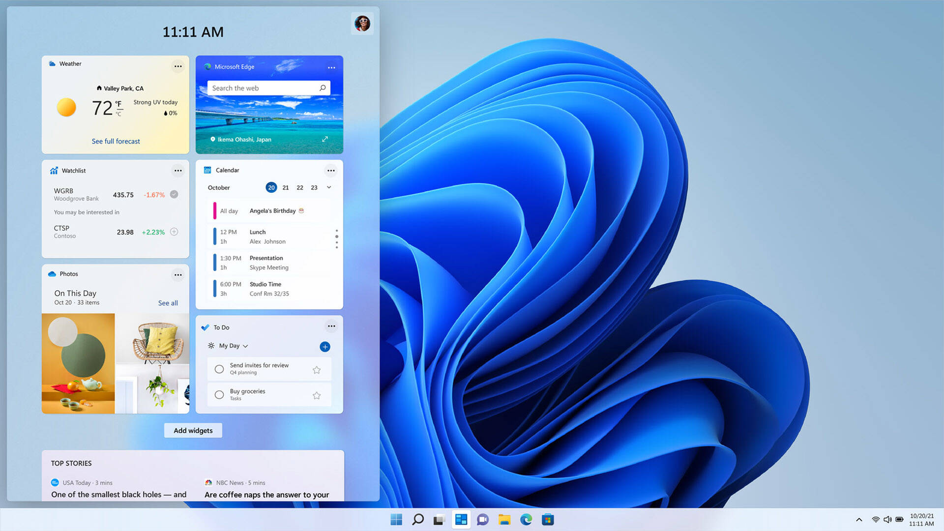Viewport: 944px width, 531px height.
Task: Open the Photos On This Day thumbnail
Action: (x=78, y=363)
